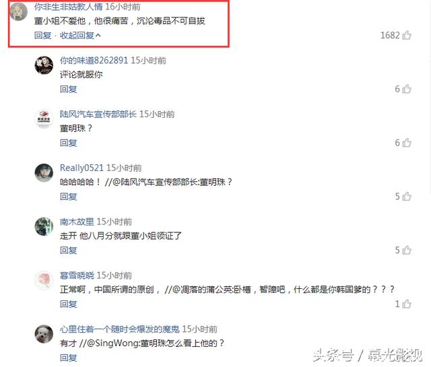Thumbs-up the 南木故里 comment

(x=407, y=250)
